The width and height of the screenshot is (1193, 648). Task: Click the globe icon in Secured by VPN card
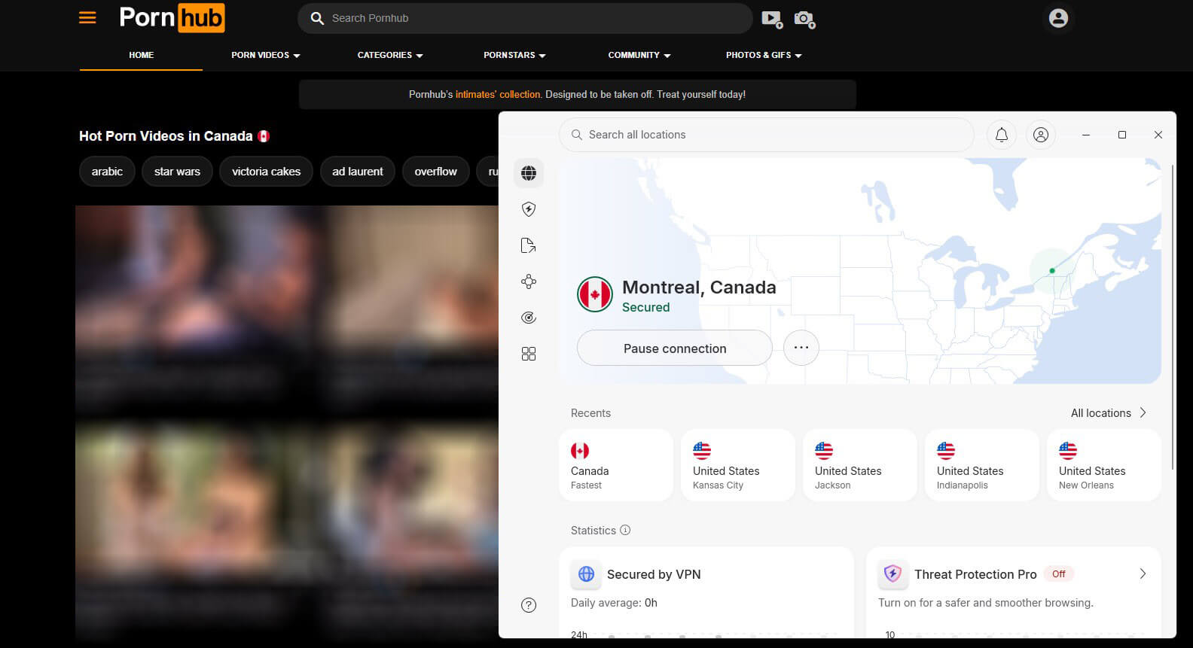click(586, 574)
